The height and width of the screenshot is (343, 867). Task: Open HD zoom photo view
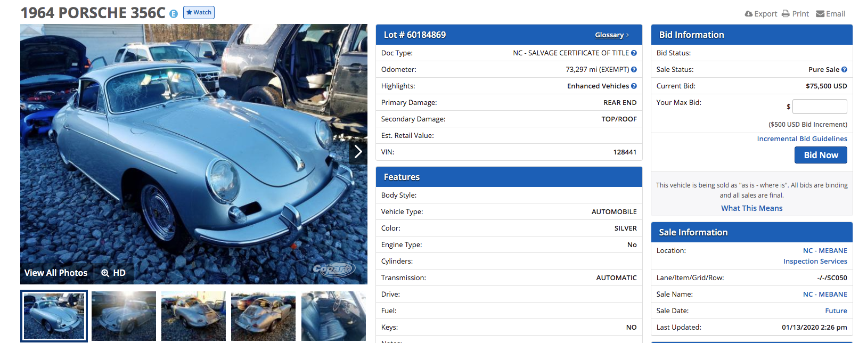coord(113,273)
